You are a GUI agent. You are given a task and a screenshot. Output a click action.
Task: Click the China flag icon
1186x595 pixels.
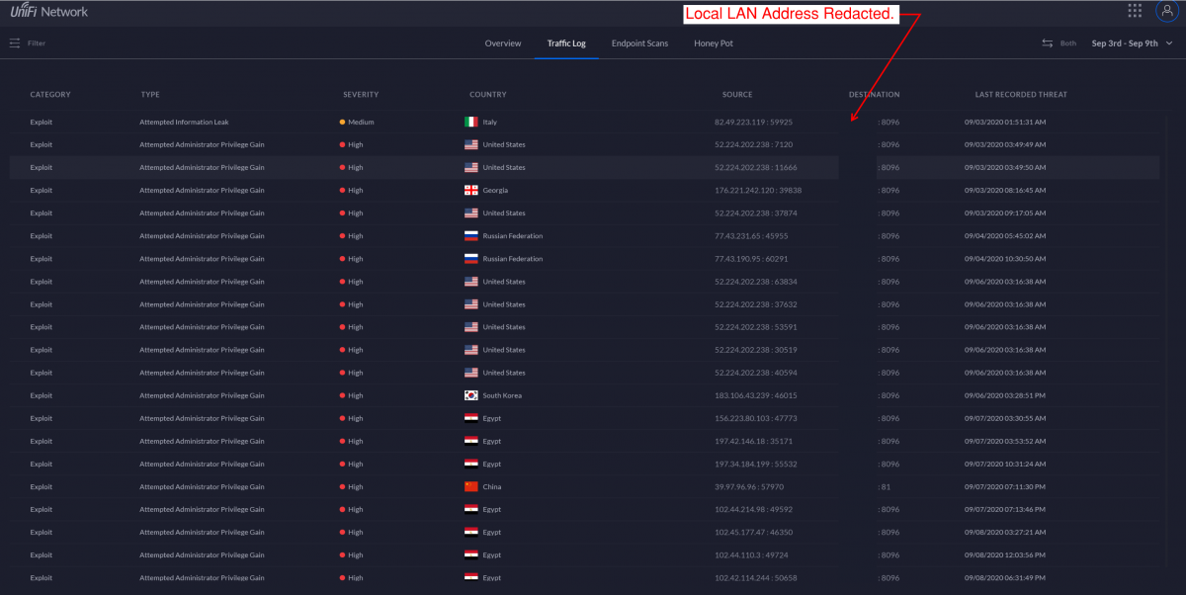pos(471,486)
